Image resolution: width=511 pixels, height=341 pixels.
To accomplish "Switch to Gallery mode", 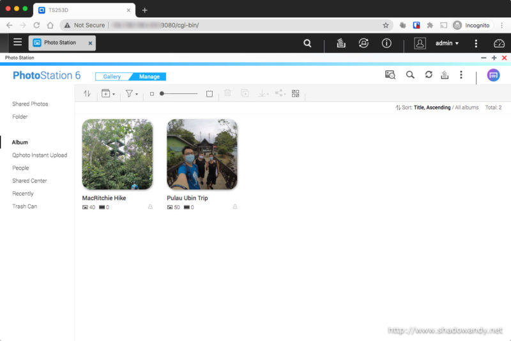I will tap(112, 77).
